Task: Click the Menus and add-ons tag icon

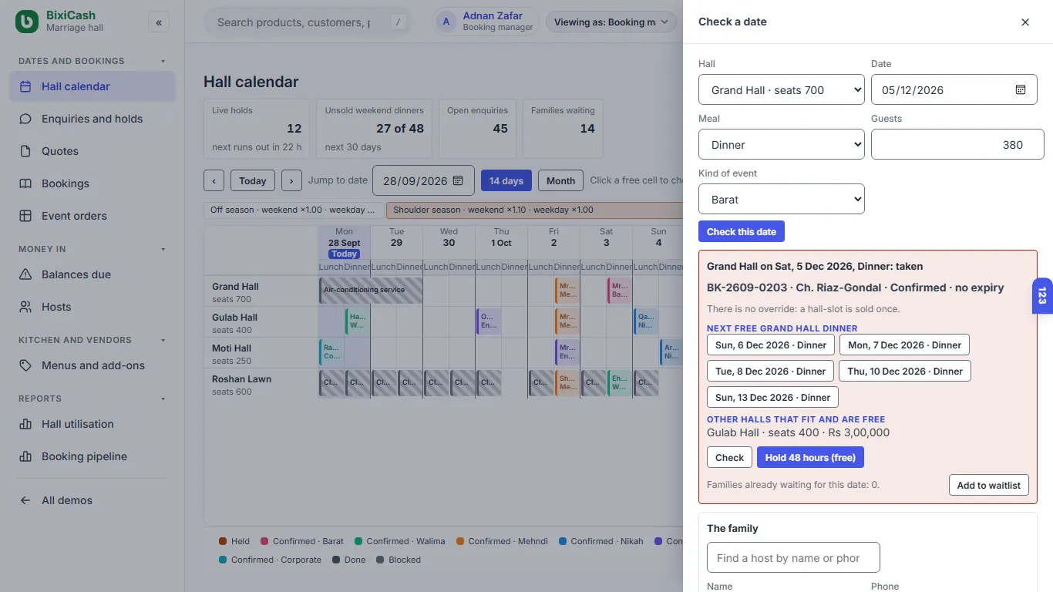Action: click(x=25, y=365)
